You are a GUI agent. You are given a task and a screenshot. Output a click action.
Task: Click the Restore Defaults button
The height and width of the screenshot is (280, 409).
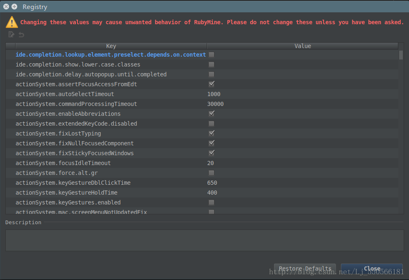click(x=305, y=269)
